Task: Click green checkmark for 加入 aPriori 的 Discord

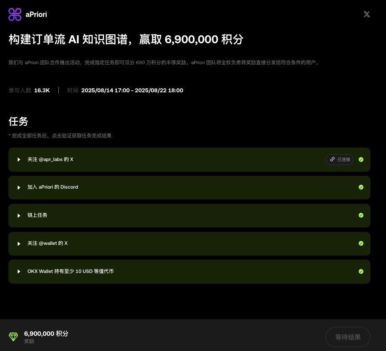Action: [x=361, y=187]
